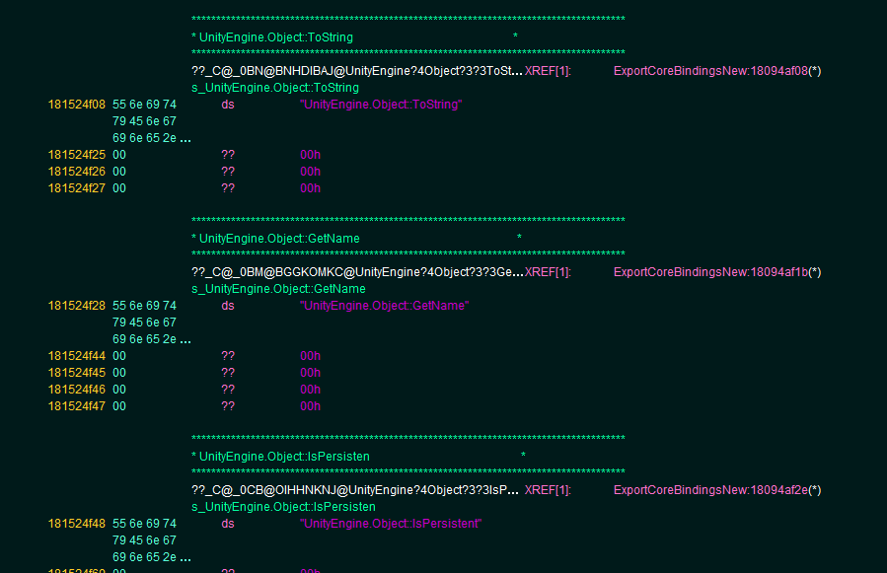Screen dimensions: 887x573
Task: Click the 00h value at 181524f25
Action: [x=310, y=155]
